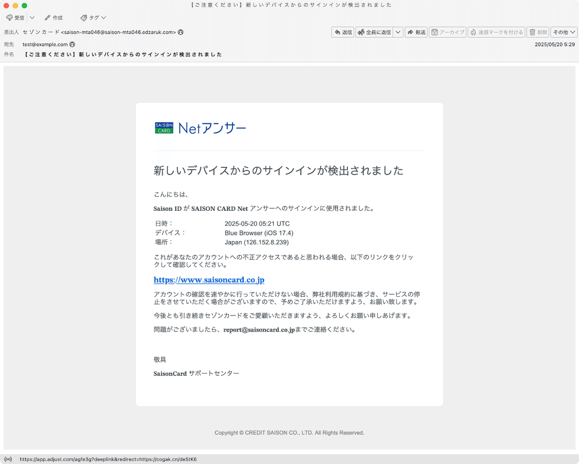Click the sender address saison-mta046@saison-mta046.edzaruk.com
The image size is (579, 464).
pyautogui.click(x=119, y=32)
